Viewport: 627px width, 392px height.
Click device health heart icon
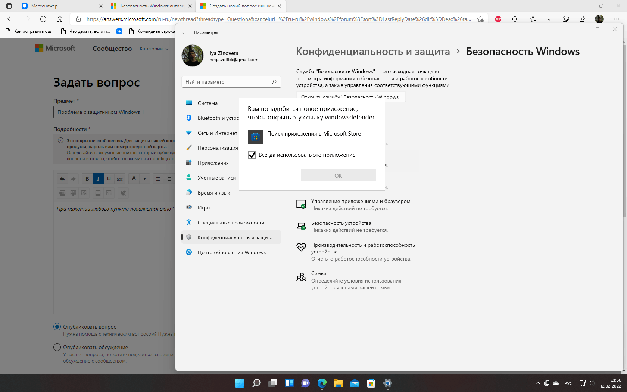(x=301, y=247)
